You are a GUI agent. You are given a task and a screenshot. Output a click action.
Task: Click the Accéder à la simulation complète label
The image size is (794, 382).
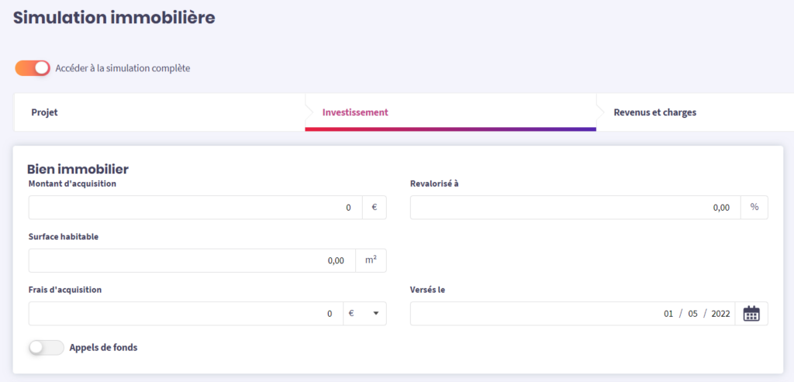pyautogui.click(x=123, y=68)
